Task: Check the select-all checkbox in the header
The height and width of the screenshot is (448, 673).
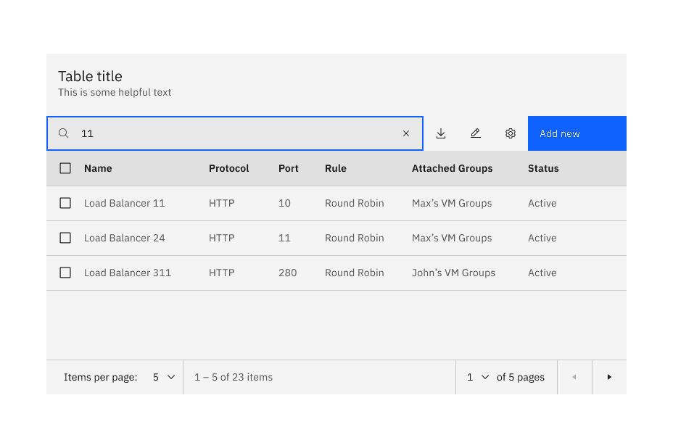Action: tap(65, 168)
